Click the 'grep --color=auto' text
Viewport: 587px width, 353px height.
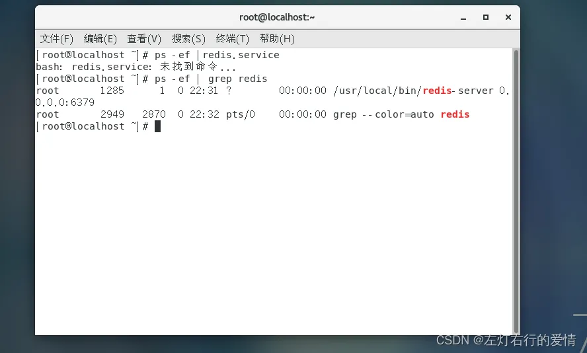pos(383,114)
